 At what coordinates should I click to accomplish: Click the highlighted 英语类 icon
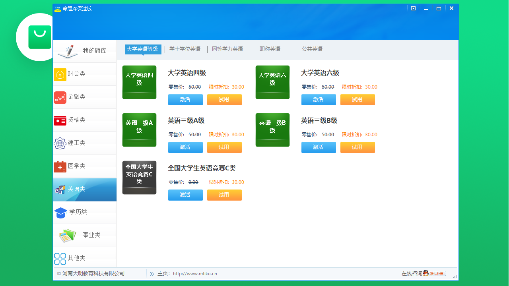click(60, 189)
